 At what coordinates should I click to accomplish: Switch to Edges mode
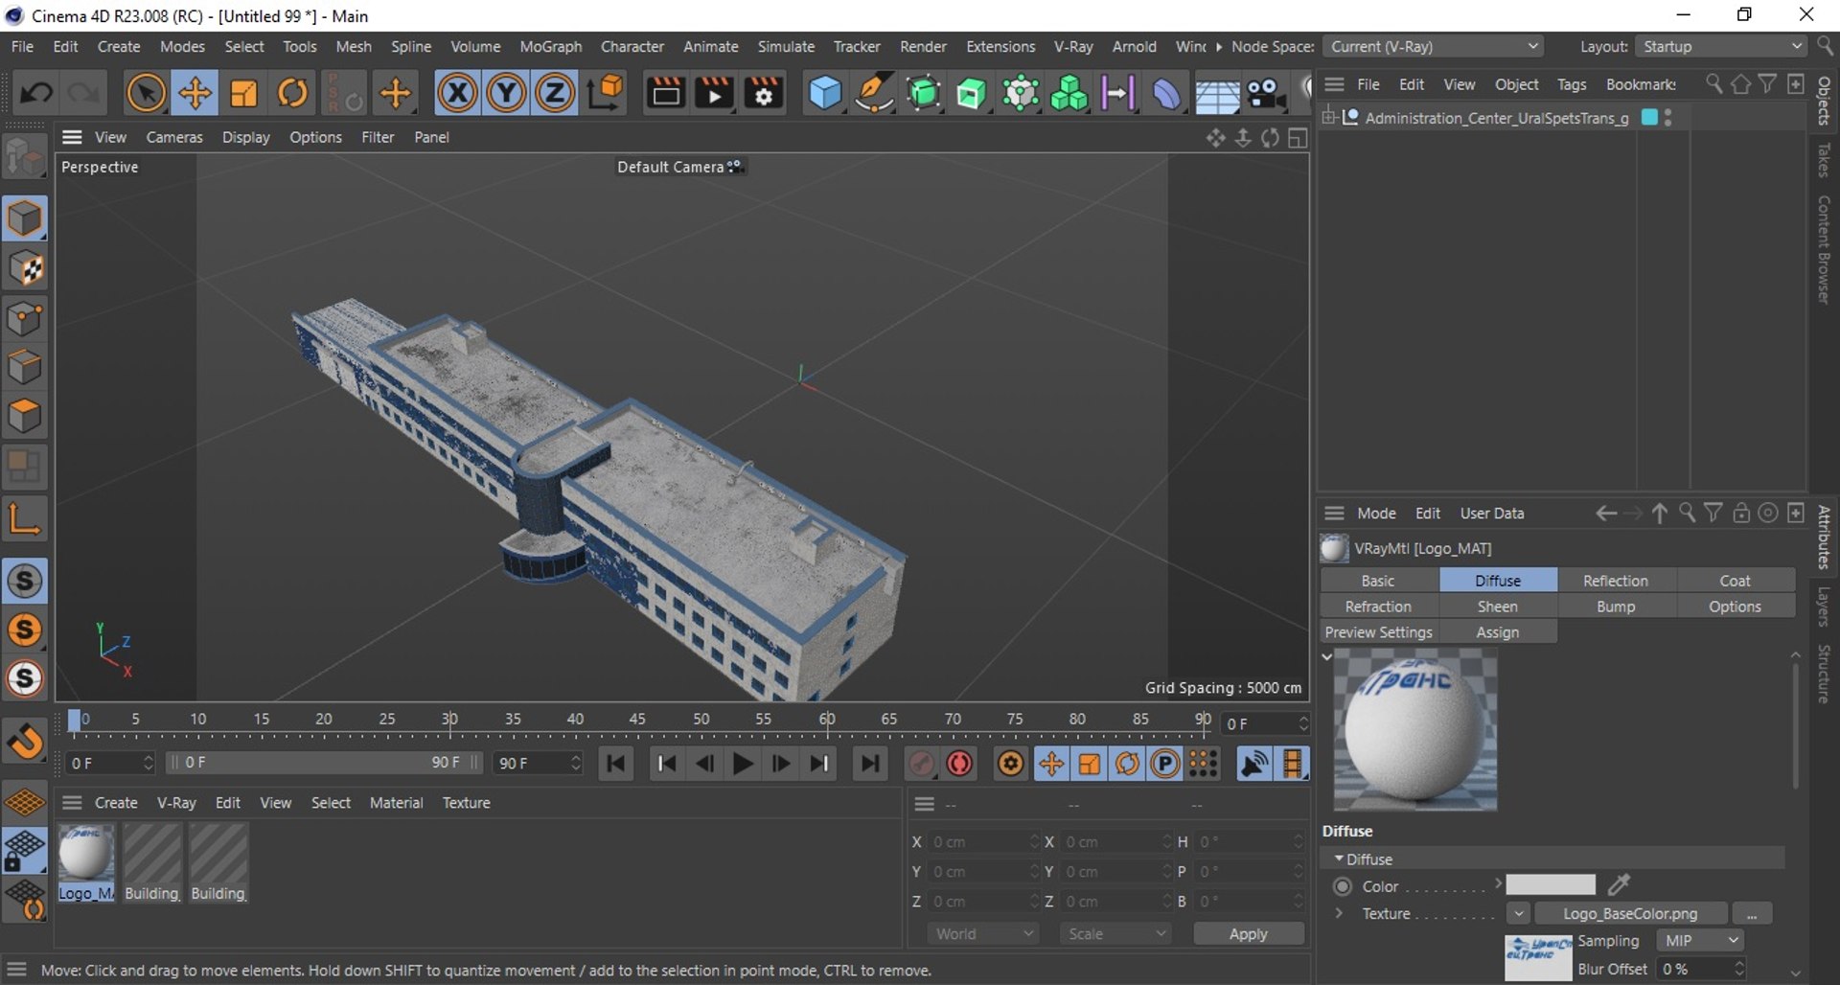pyautogui.click(x=25, y=368)
